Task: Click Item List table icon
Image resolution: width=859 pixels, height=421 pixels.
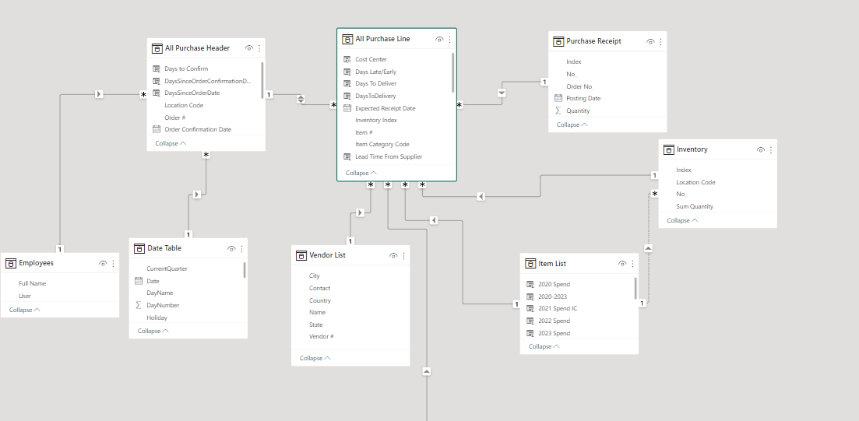Action: click(x=530, y=264)
